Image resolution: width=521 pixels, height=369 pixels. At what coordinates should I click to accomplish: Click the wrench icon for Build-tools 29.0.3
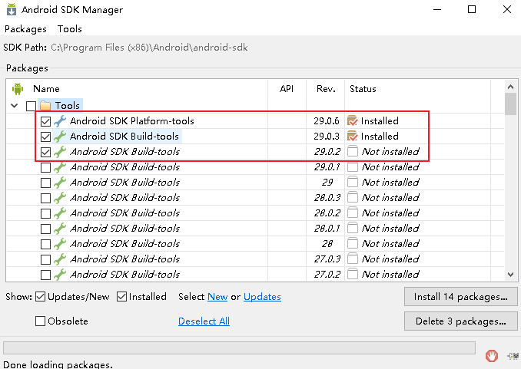tap(60, 137)
